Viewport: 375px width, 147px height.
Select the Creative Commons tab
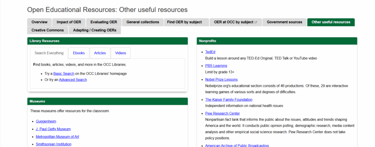point(47,30)
